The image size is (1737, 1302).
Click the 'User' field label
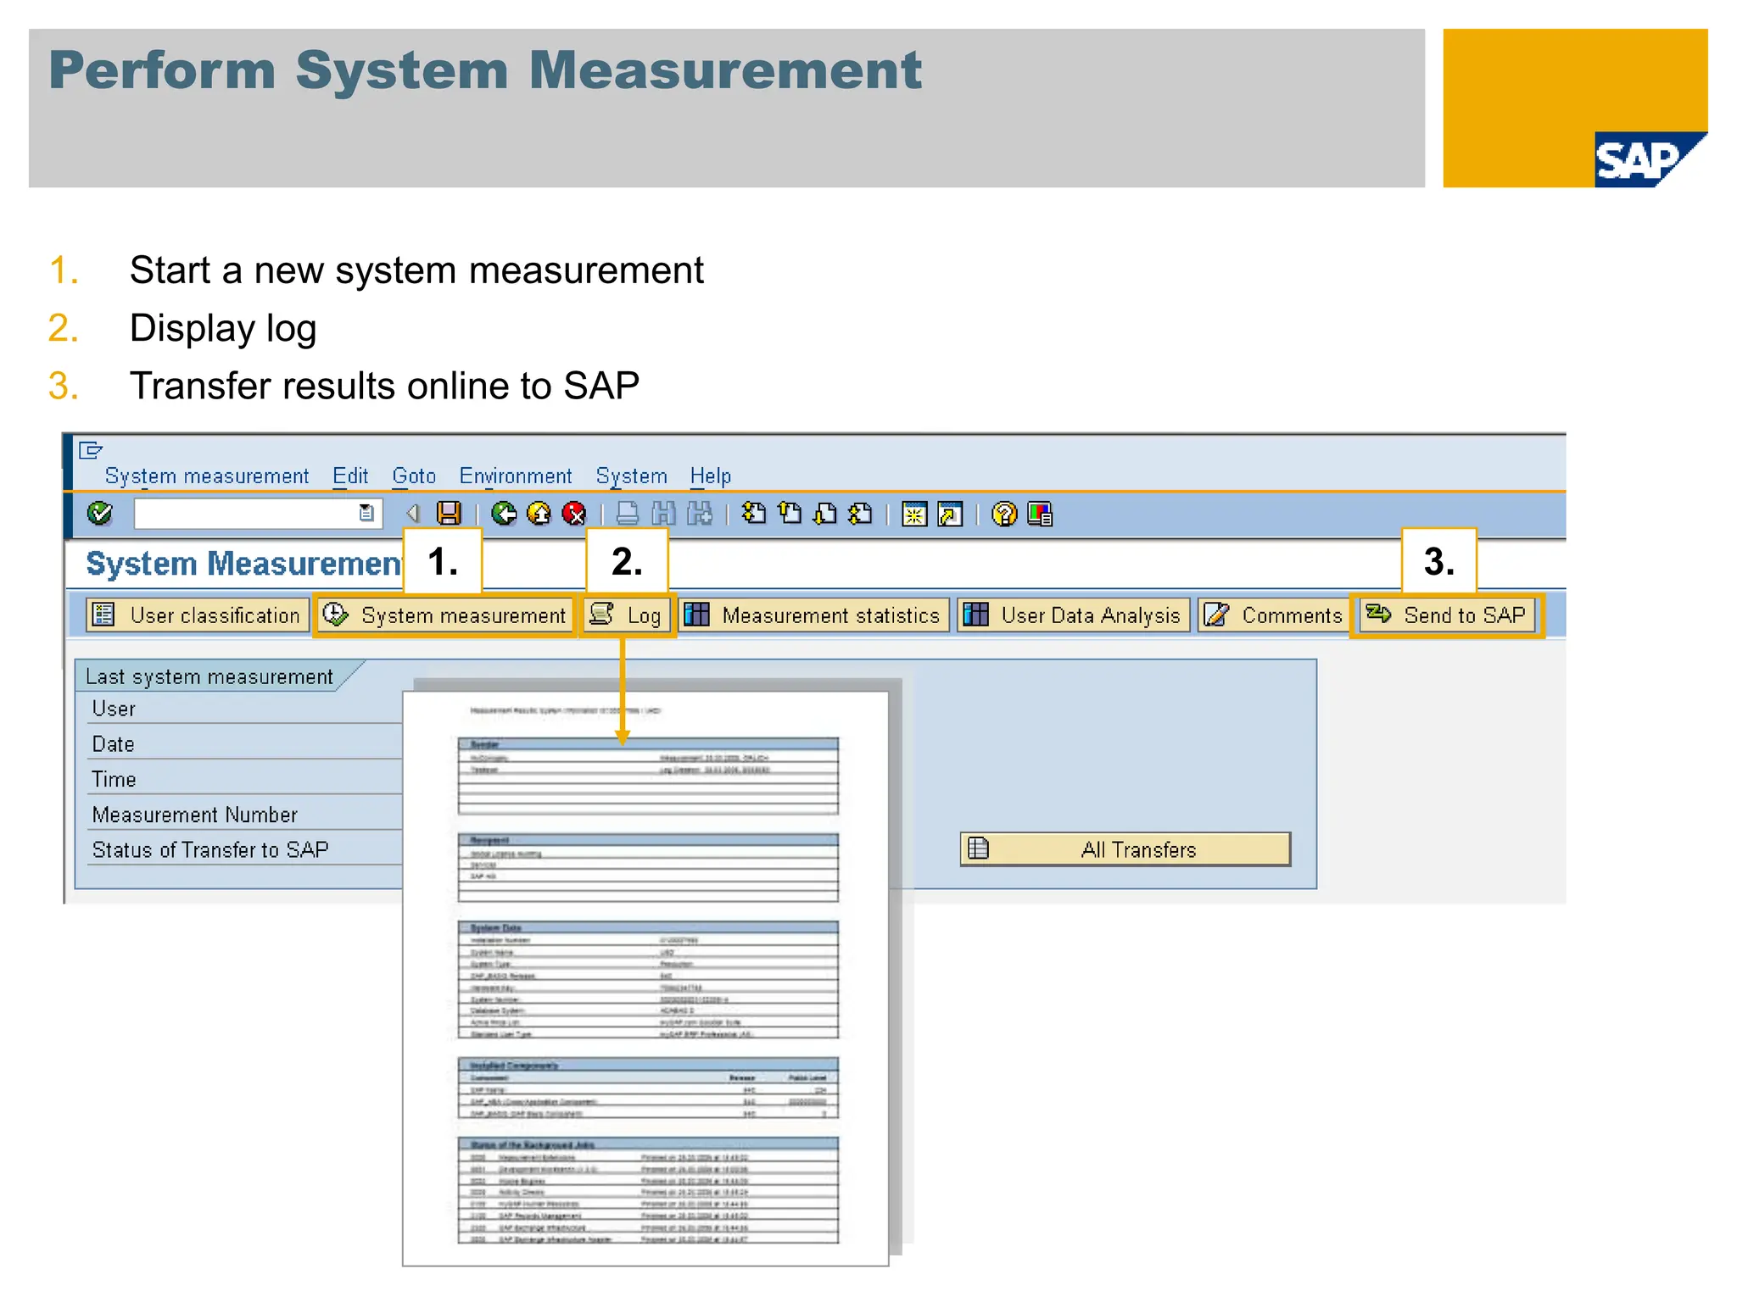pyautogui.click(x=114, y=709)
